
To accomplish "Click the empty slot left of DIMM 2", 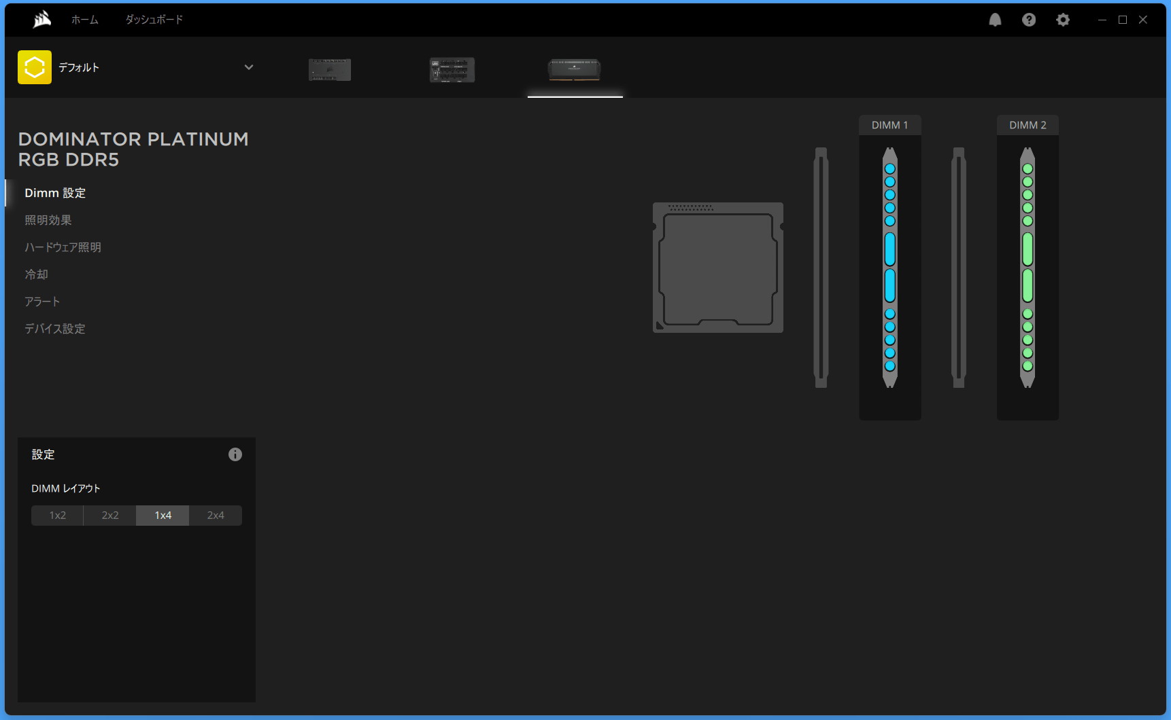I will click(x=959, y=268).
